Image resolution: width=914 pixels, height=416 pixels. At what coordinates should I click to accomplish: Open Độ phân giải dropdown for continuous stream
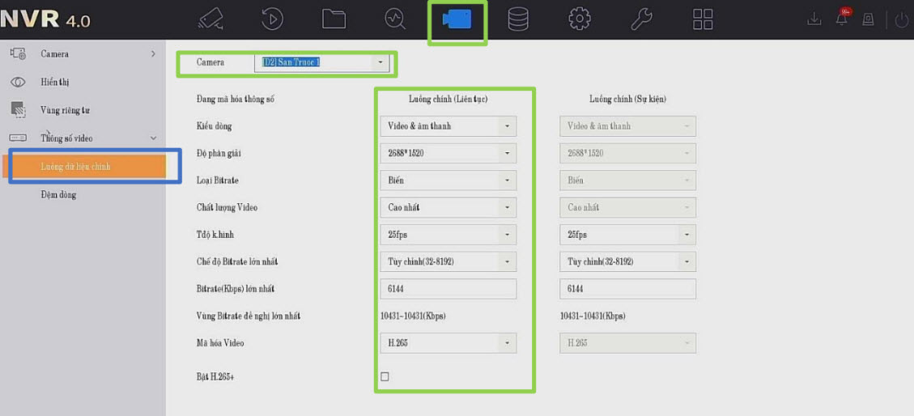click(448, 153)
